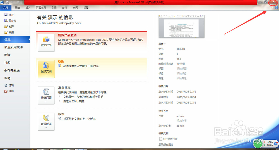Image resolution: width=279 pixels, height=150 pixels.
Task: Open the Protect Document dropdown button
Action: pyautogui.click(x=46, y=69)
